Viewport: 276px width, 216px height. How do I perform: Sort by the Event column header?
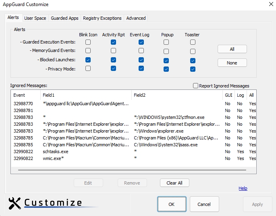tap(26, 95)
